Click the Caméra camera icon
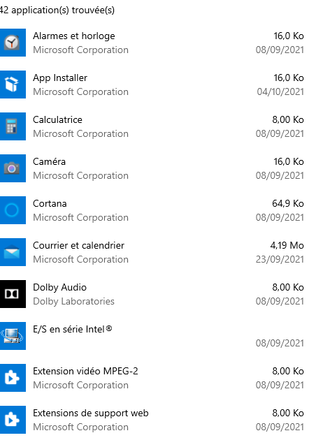Viewport: 309px width, 447px height. point(13,168)
